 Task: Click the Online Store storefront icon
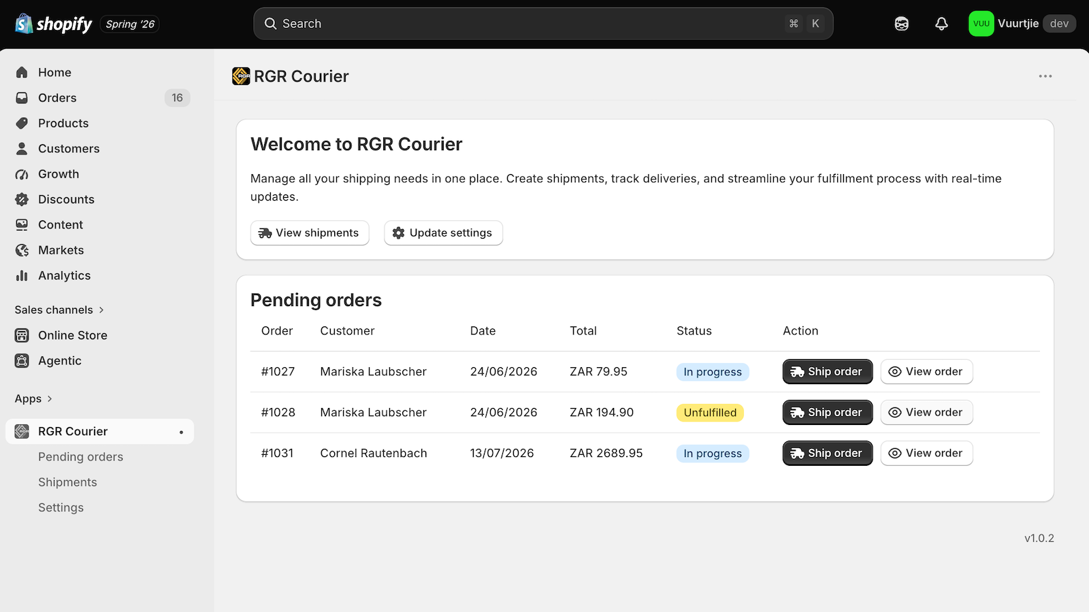click(x=22, y=335)
